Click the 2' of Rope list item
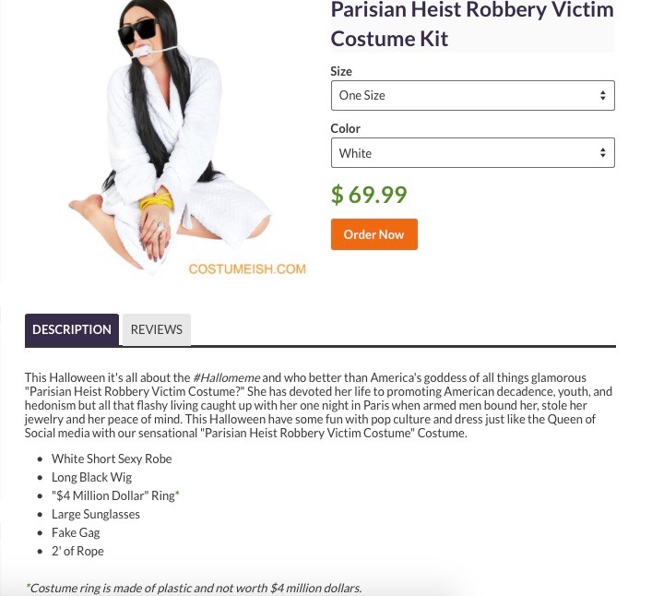The width and height of the screenshot is (652, 596). pyautogui.click(x=77, y=551)
